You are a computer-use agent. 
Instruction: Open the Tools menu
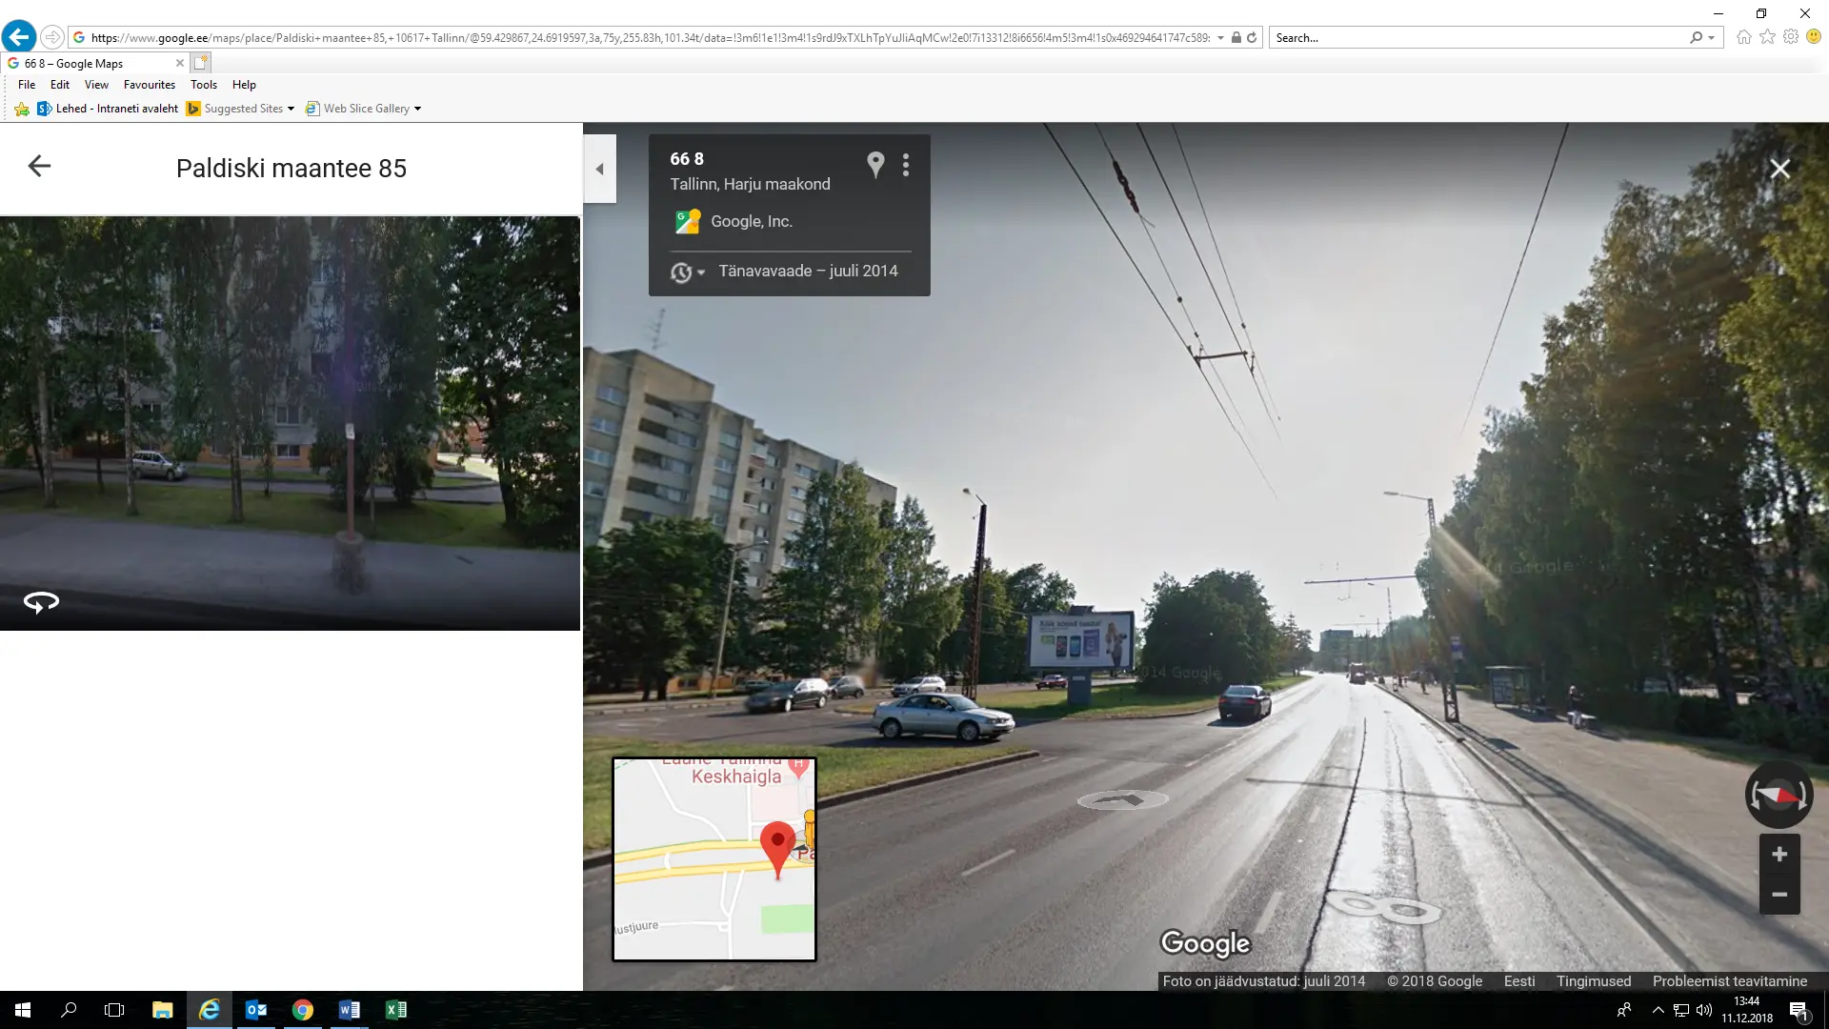point(203,85)
